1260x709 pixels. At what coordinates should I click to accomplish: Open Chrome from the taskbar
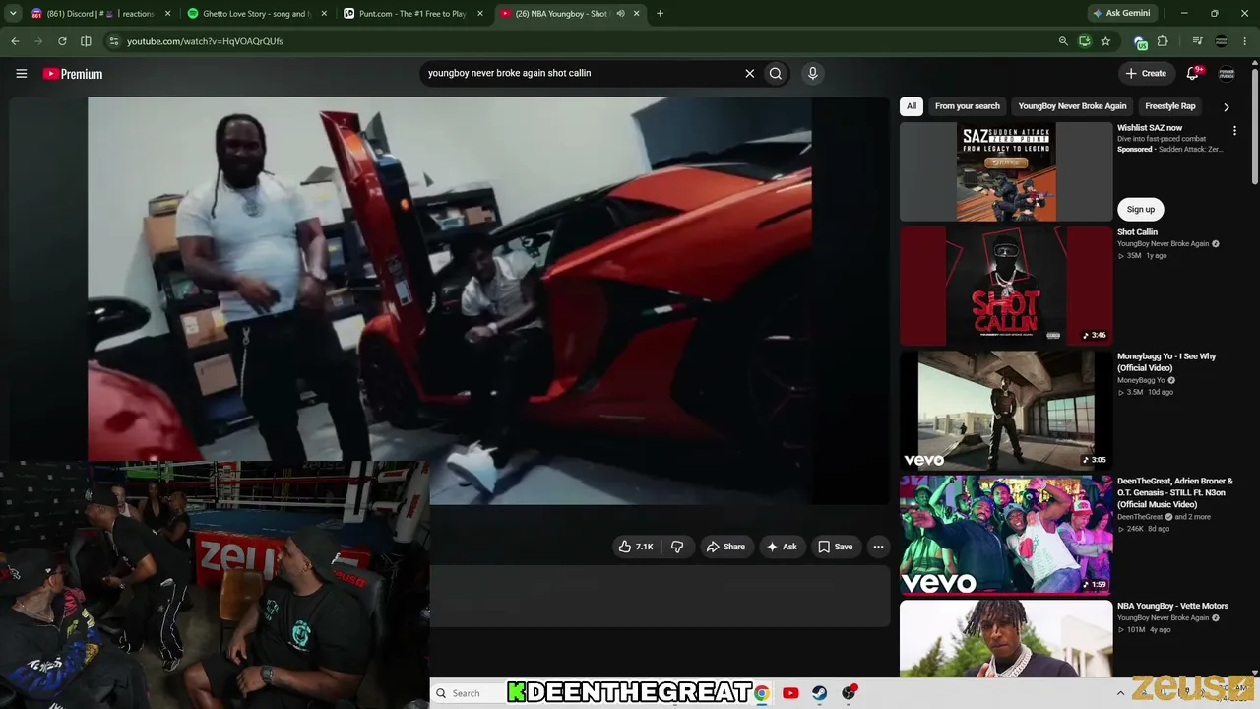coord(762,693)
